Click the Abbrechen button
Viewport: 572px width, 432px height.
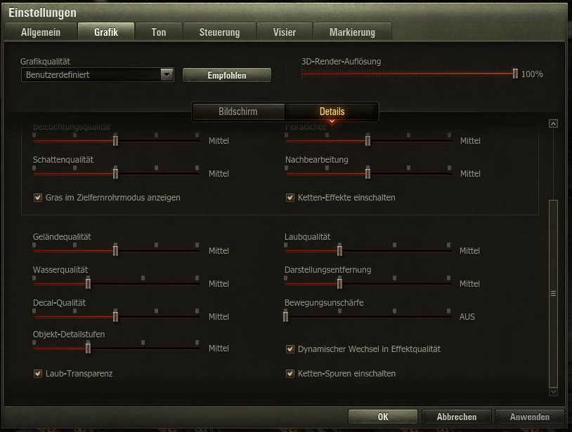pyautogui.click(x=456, y=417)
